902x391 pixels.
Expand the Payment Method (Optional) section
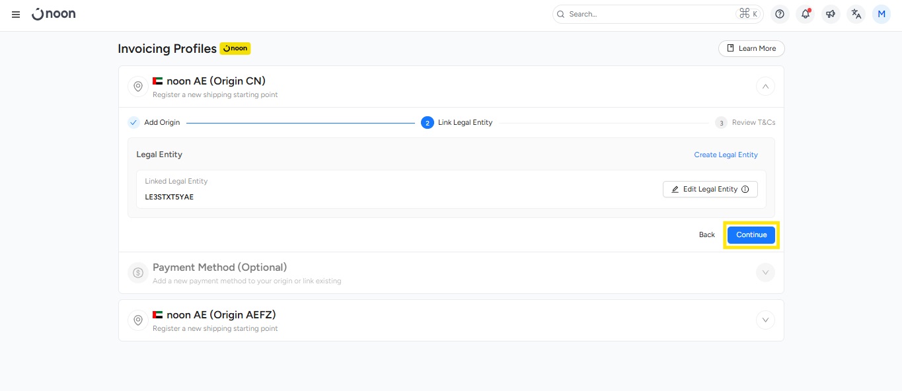765,273
